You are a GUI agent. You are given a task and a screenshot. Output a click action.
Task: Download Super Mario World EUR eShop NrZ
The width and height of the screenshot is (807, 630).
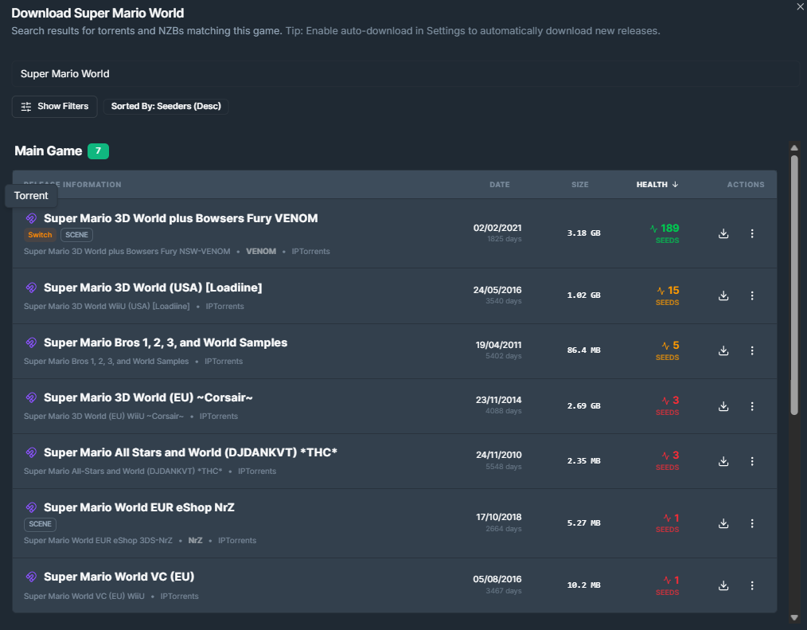pyautogui.click(x=723, y=523)
